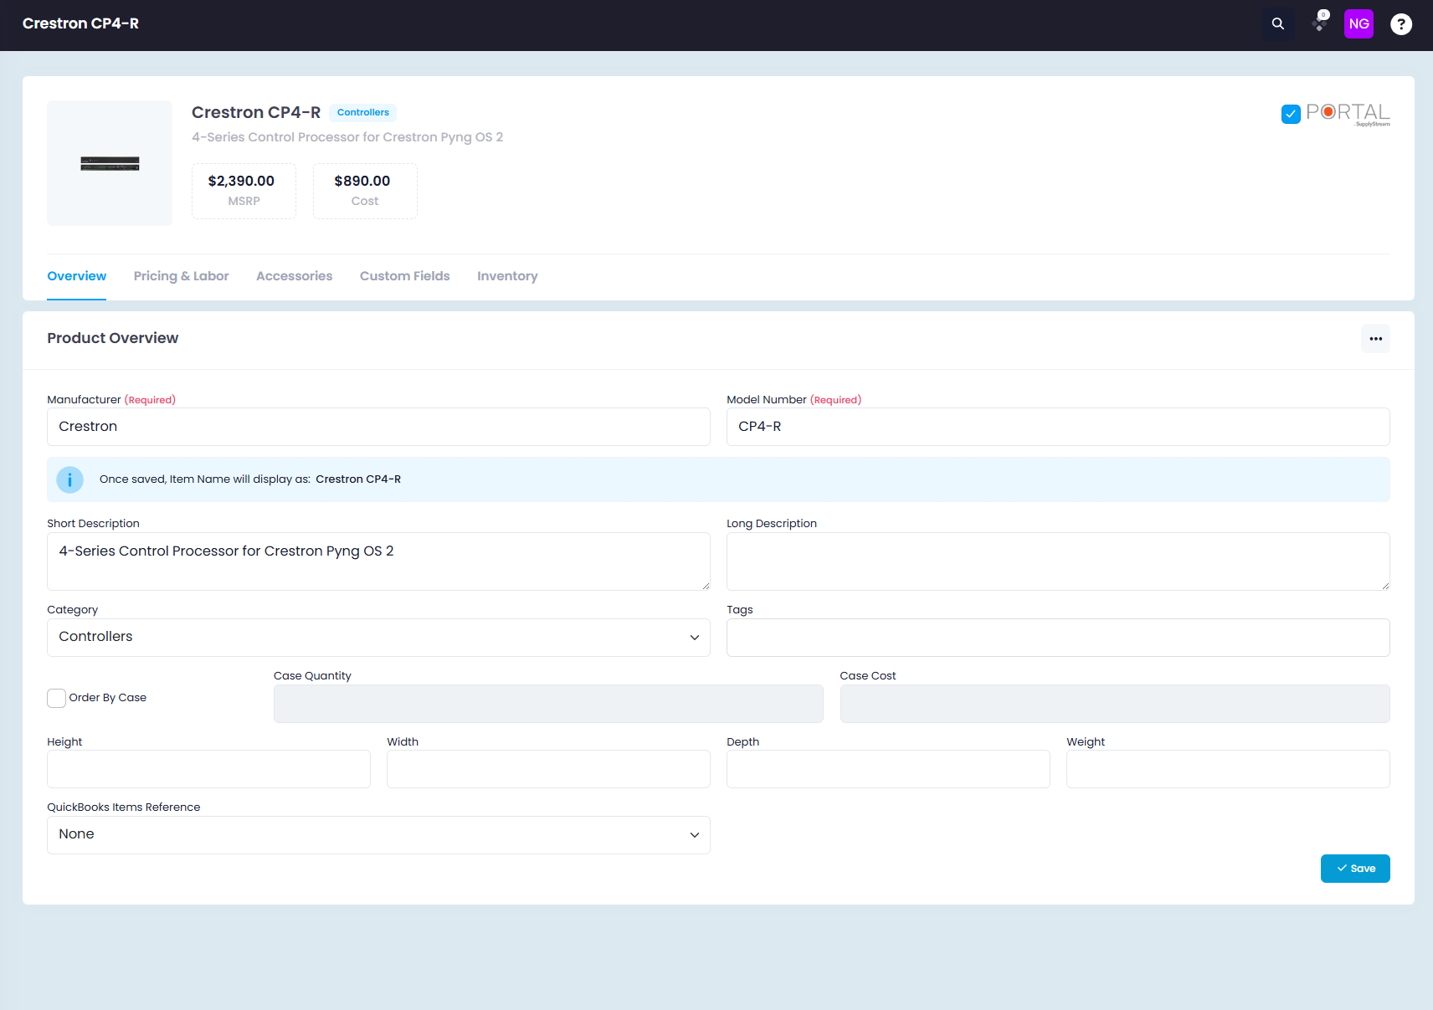Click into the Long Description textarea
Image resolution: width=1433 pixels, height=1010 pixels.
tap(1058, 561)
